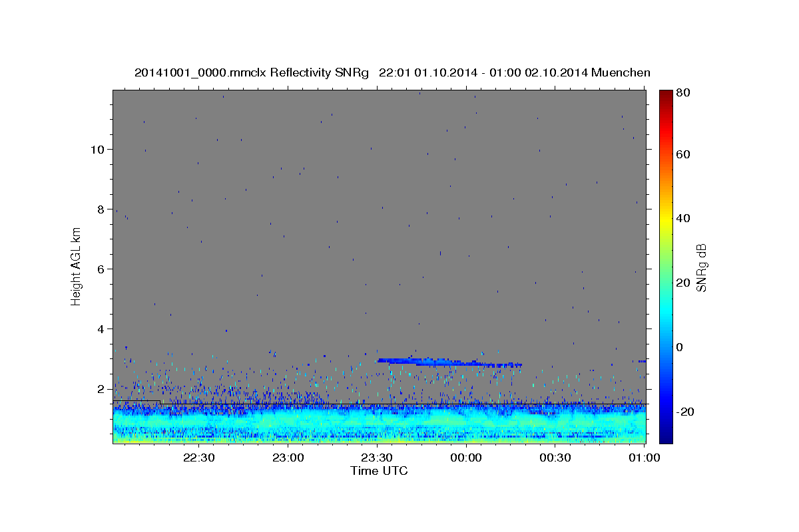This screenshot has height=532, width=799.
Task: Click the colorbar value 60
Action: (x=683, y=154)
